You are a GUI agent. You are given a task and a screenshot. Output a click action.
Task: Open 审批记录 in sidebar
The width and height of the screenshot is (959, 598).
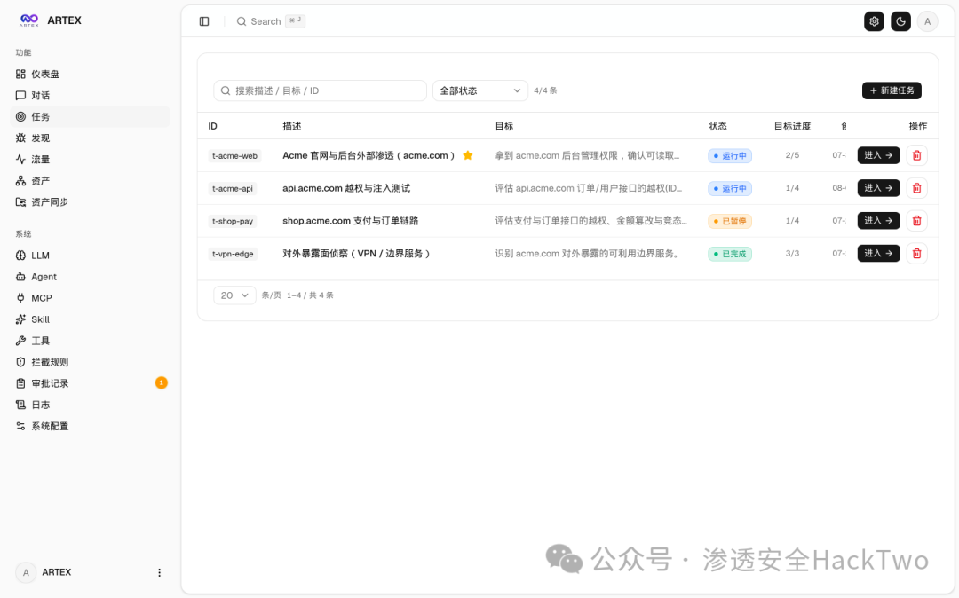click(x=90, y=383)
